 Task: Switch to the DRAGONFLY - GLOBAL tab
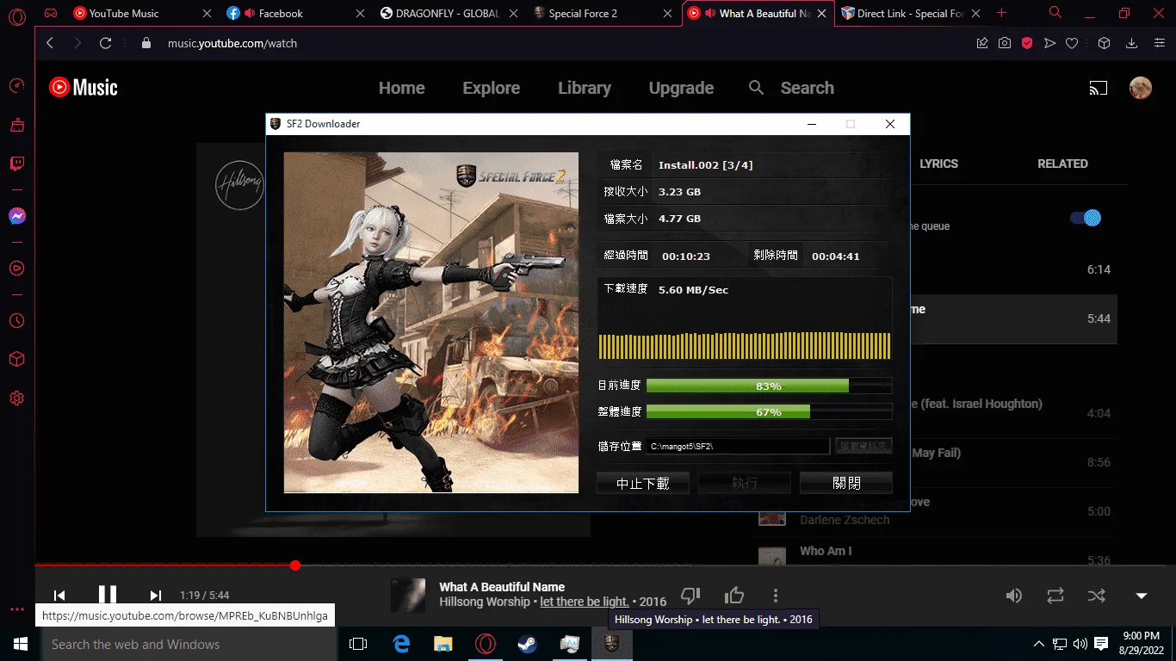[448, 13]
